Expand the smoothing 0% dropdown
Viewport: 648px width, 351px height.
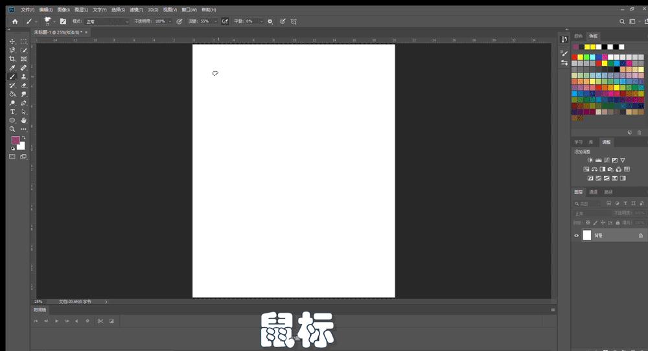(x=261, y=21)
